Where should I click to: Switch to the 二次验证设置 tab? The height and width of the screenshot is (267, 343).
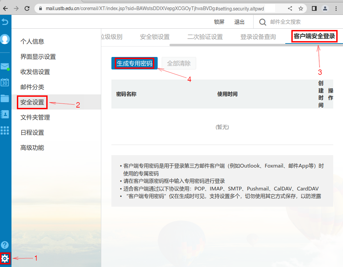coord(205,37)
